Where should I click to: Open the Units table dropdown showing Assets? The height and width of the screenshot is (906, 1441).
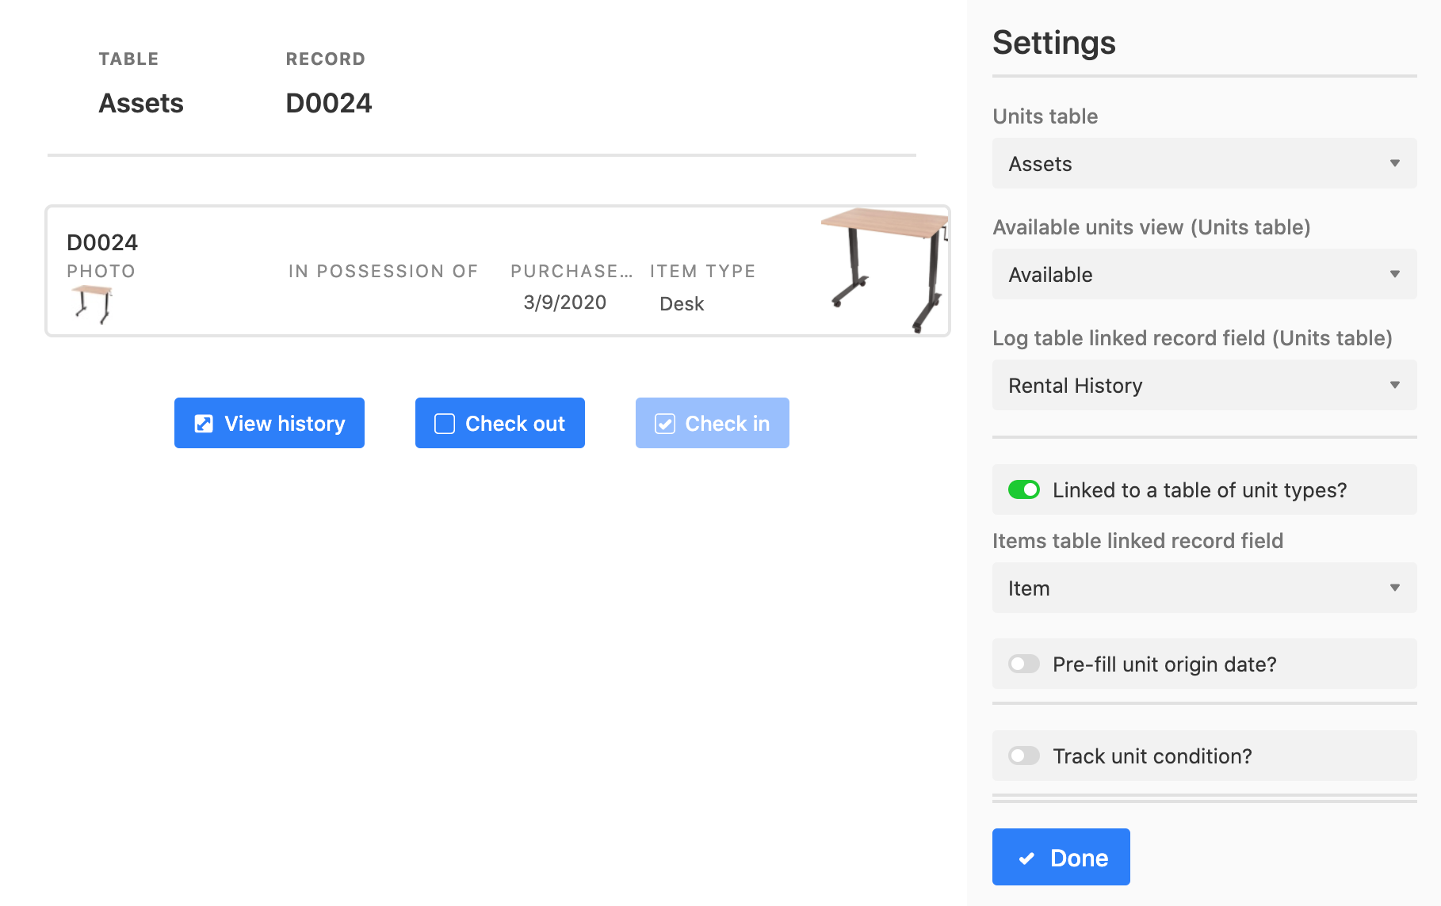point(1203,164)
